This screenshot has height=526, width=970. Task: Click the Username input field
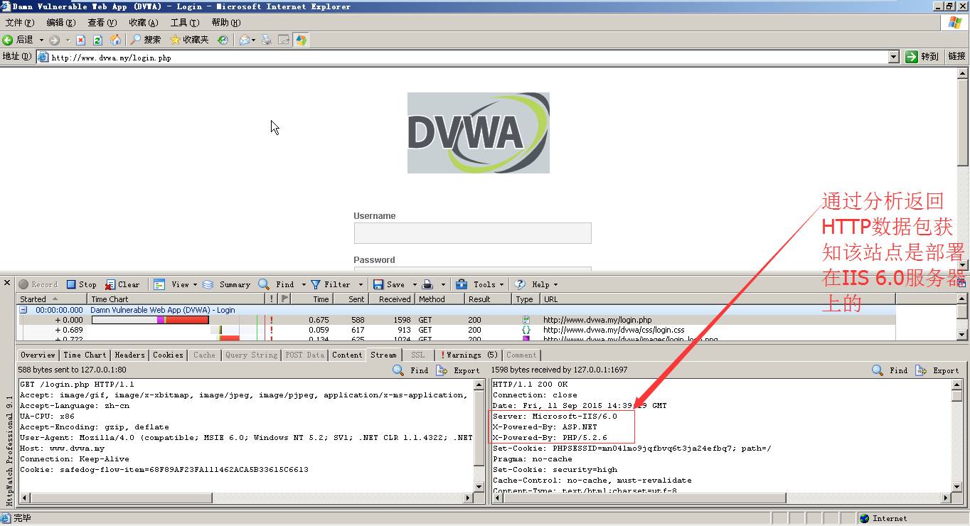pyautogui.click(x=472, y=233)
